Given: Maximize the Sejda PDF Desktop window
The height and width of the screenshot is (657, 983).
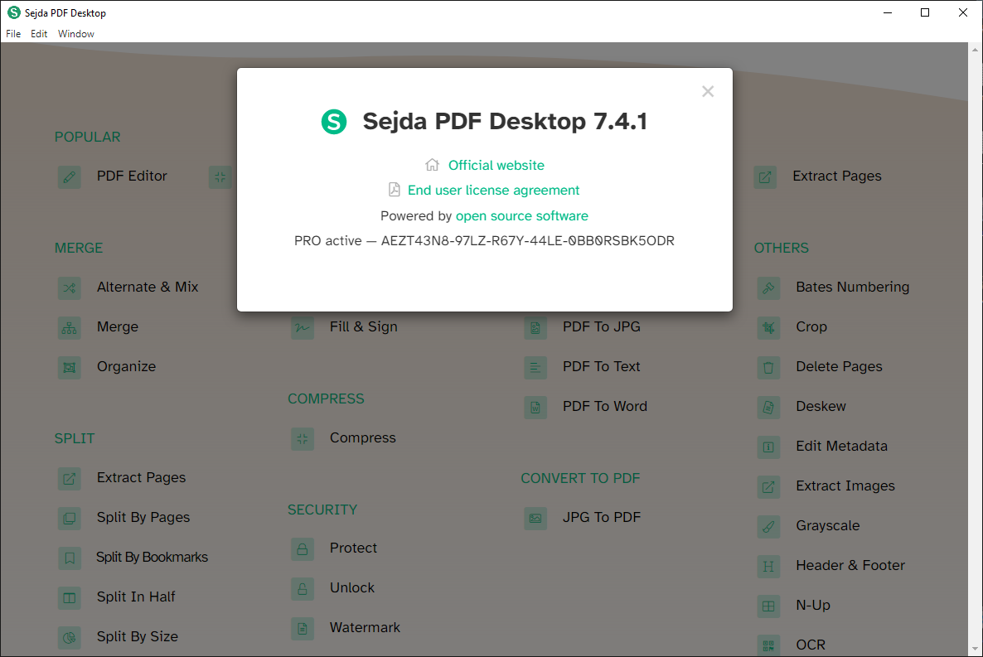Looking at the screenshot, I should click(x=925, y=12).
